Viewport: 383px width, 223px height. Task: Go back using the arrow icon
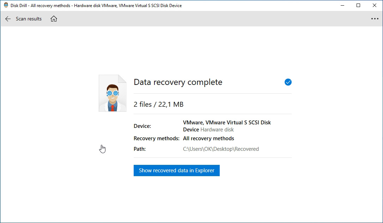pos(8,19)
